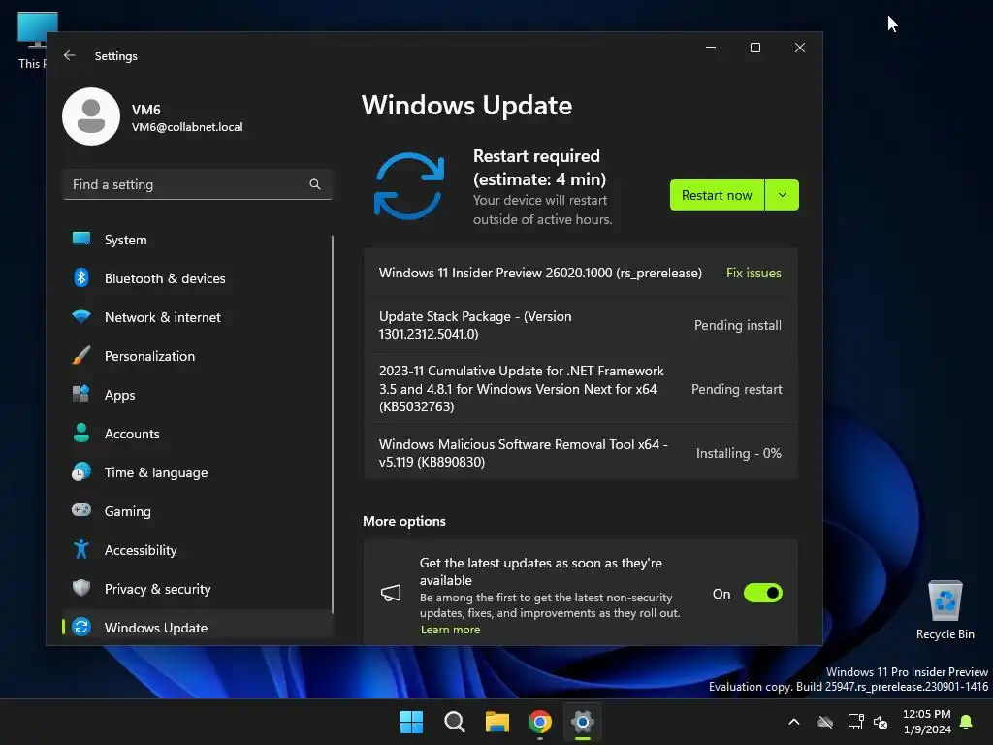
Task: Click the back arrow in Settings
Action: click(x=70, y=55)
